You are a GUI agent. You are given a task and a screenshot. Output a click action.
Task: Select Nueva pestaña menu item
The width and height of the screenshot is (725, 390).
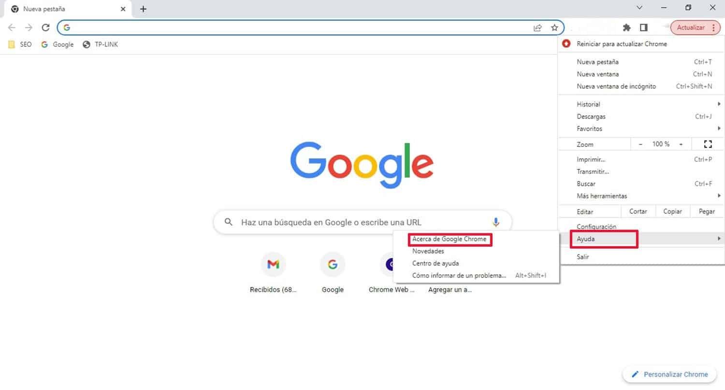point(641,62)
